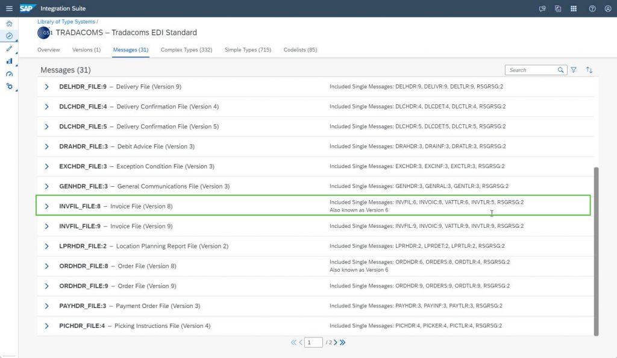The width and height of the screenshot is (617, 358).
Task: Expand the INVFIL_FILE:8 Invoice File row
Action: click(x=46, y=206)
